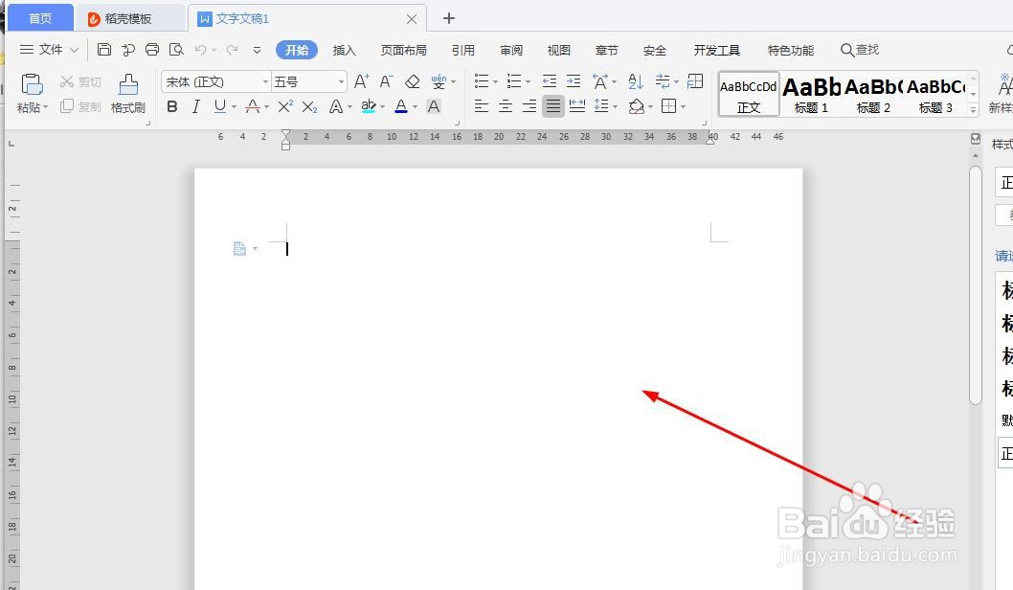Click the text highlight color button

click(369, 106)
